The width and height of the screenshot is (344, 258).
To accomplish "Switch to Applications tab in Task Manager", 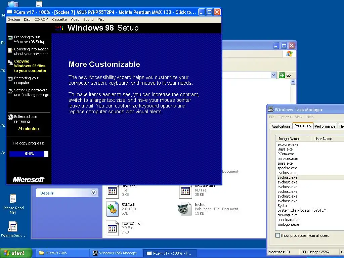I will pos(281,126).
